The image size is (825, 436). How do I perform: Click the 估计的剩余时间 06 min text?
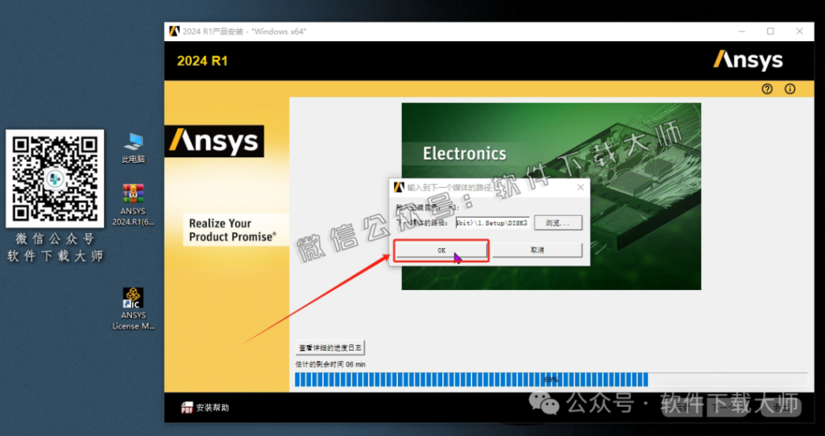[330, 364]
